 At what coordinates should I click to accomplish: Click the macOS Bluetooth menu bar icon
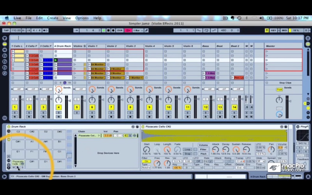point(246,18)
